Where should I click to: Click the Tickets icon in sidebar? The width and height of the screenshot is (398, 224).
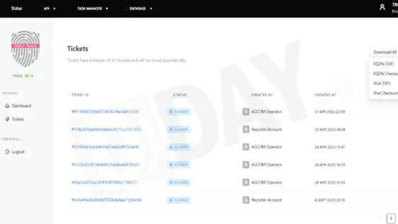click(7, 119)
